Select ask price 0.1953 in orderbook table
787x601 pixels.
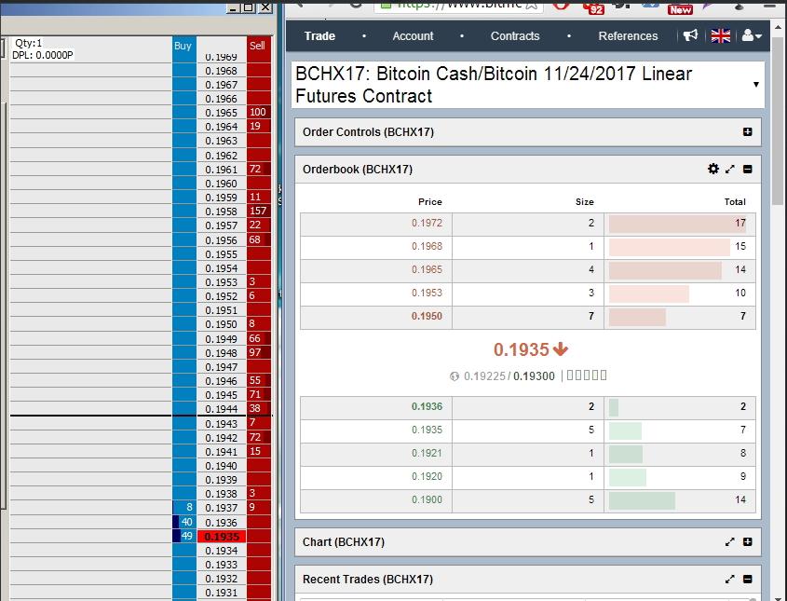(427, 293)
